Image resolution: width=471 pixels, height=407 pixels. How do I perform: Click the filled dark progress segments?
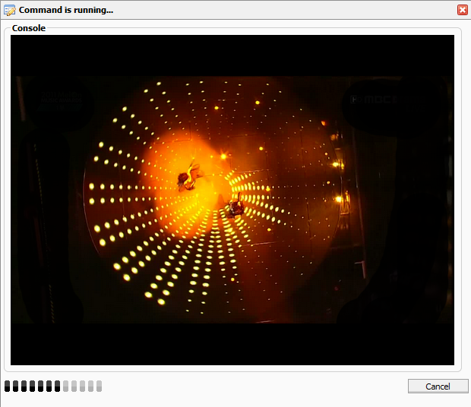(32, 386)
